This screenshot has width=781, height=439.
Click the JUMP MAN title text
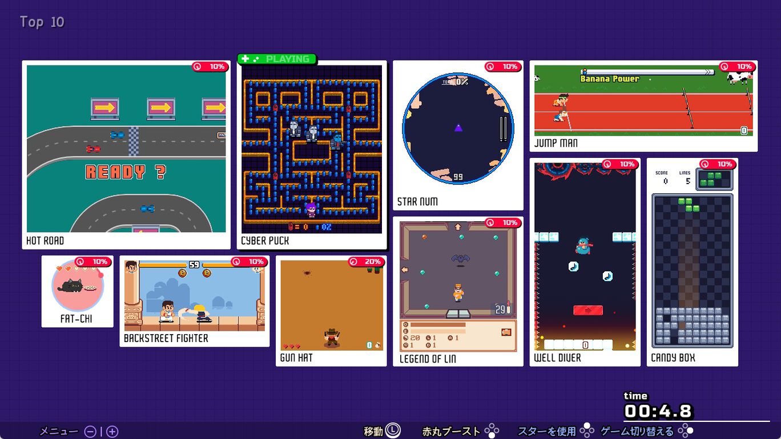coord(555,144)
